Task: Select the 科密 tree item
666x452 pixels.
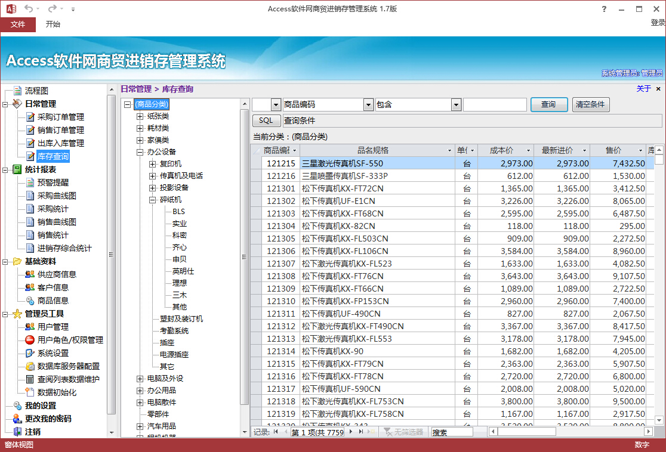Action: click(x=179, y=235)
